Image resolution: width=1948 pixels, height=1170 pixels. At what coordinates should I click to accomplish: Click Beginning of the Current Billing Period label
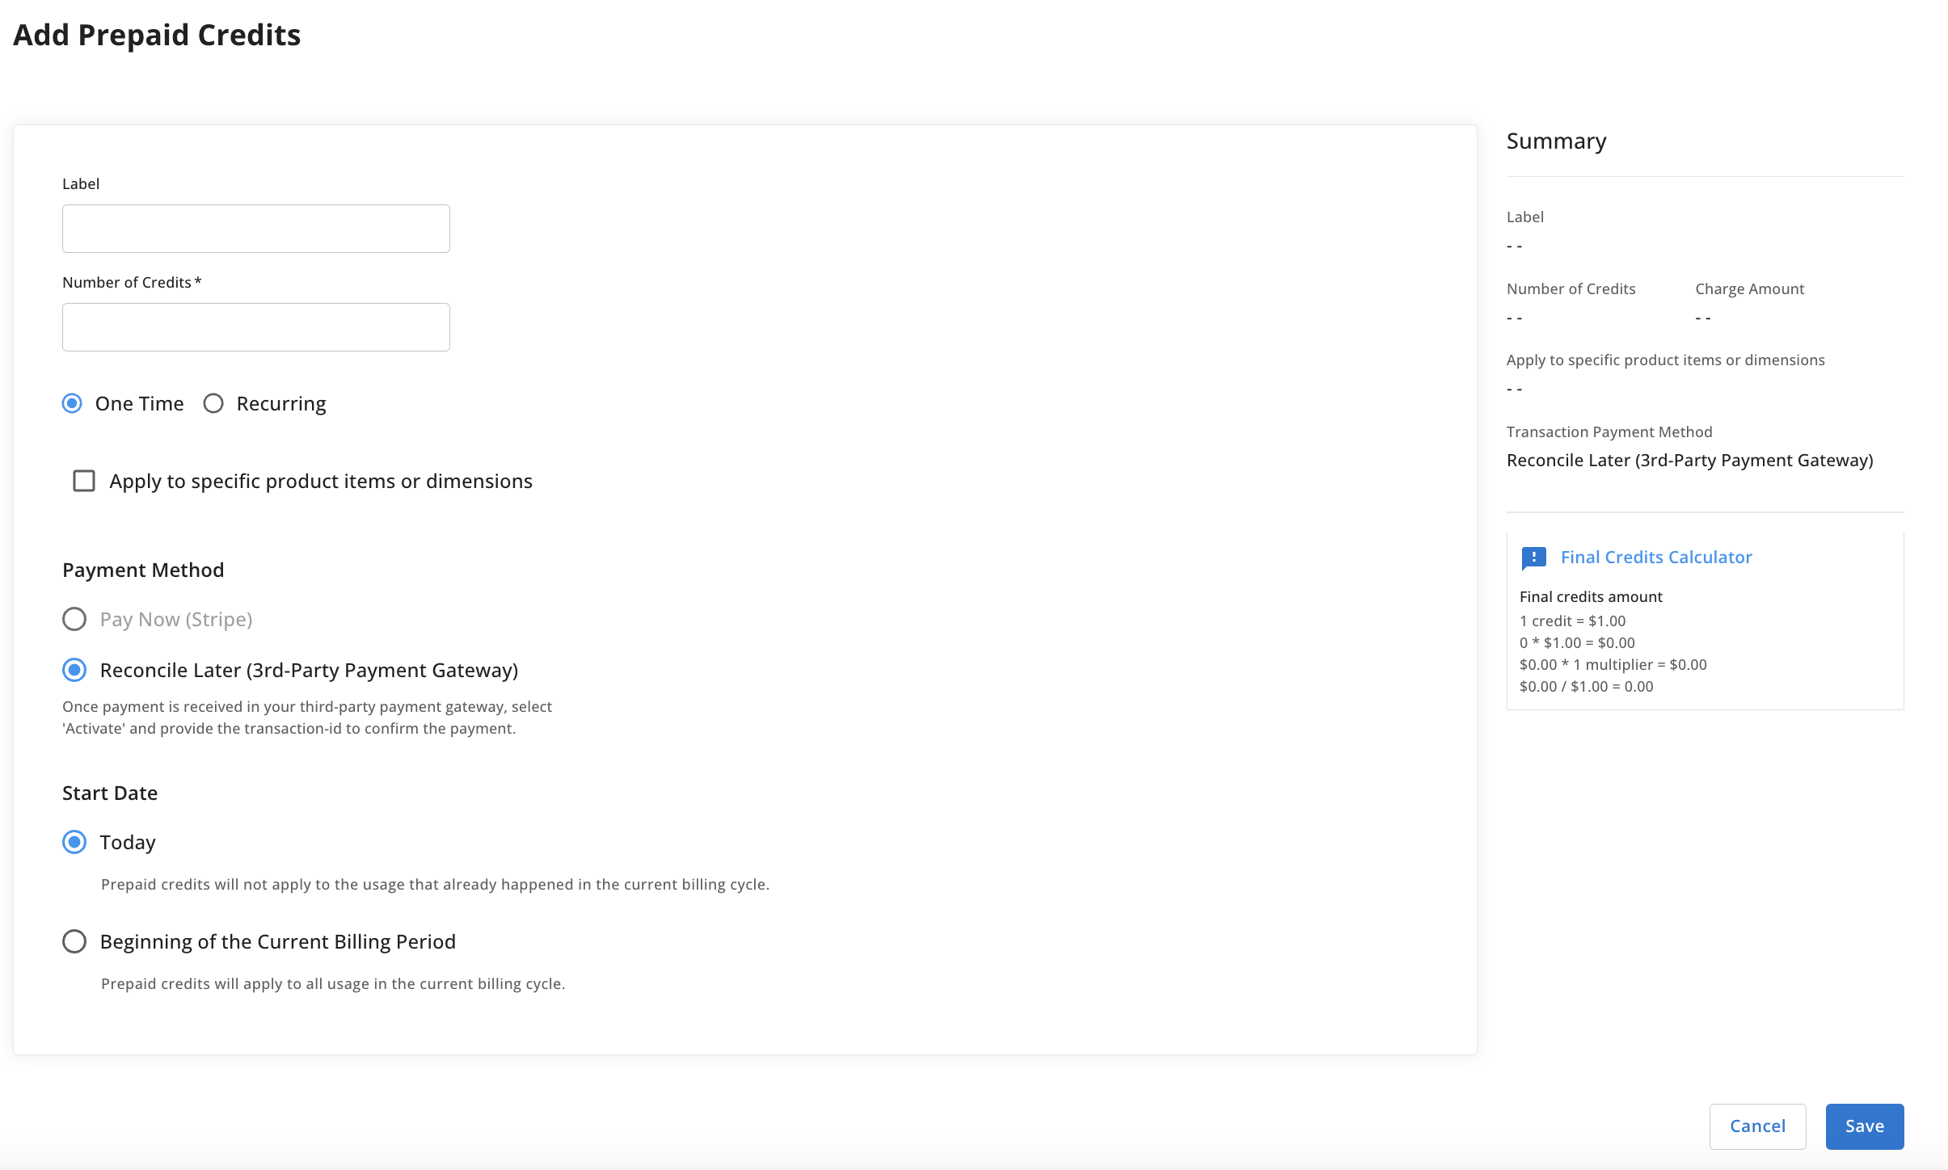click(x=277, y=941)
